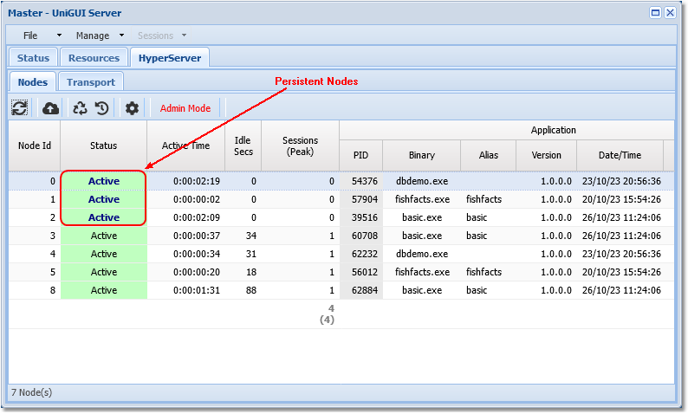Maximize the UniGUI Server window
The image size is (688, 414).
point(656,13)
